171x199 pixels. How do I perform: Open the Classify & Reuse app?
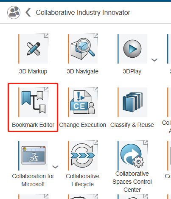tap(132, 102)
